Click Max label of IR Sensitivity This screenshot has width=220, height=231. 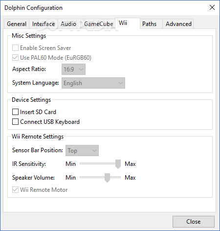[x=130, y=164]
